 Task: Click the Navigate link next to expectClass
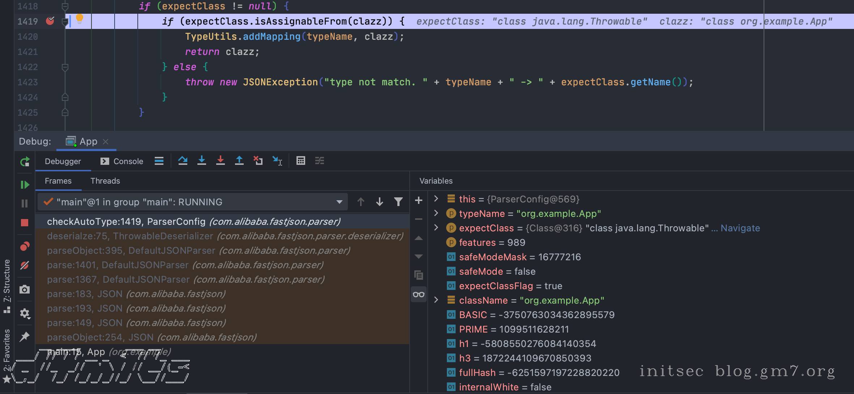740,228
